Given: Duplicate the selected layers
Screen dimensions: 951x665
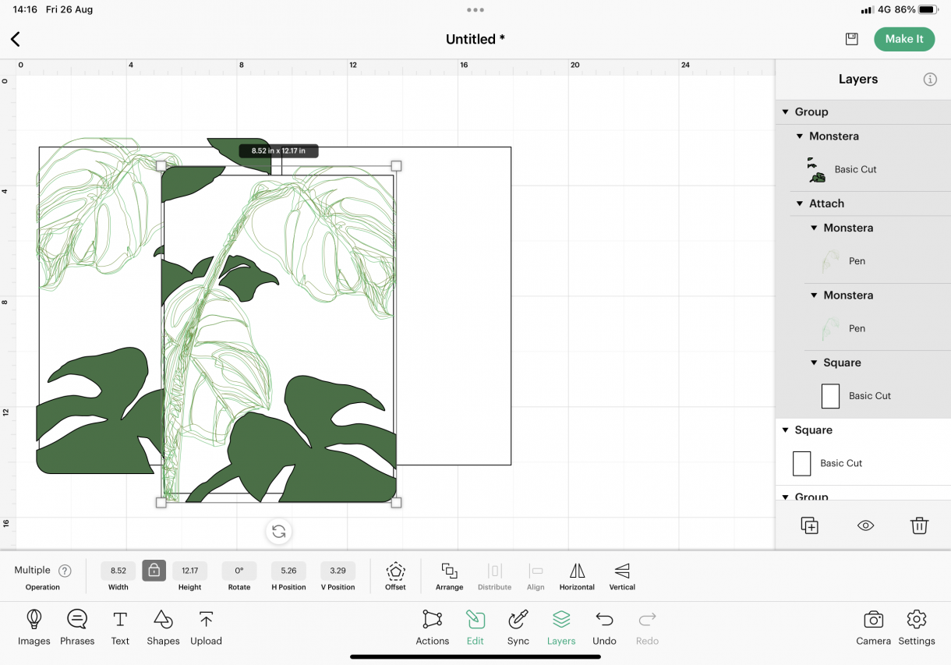Looking at the screenshot, I should 810,525.
